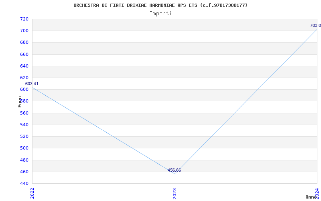
Task: Click the 460 y-axis value
Action: click(x=24, y=172)
